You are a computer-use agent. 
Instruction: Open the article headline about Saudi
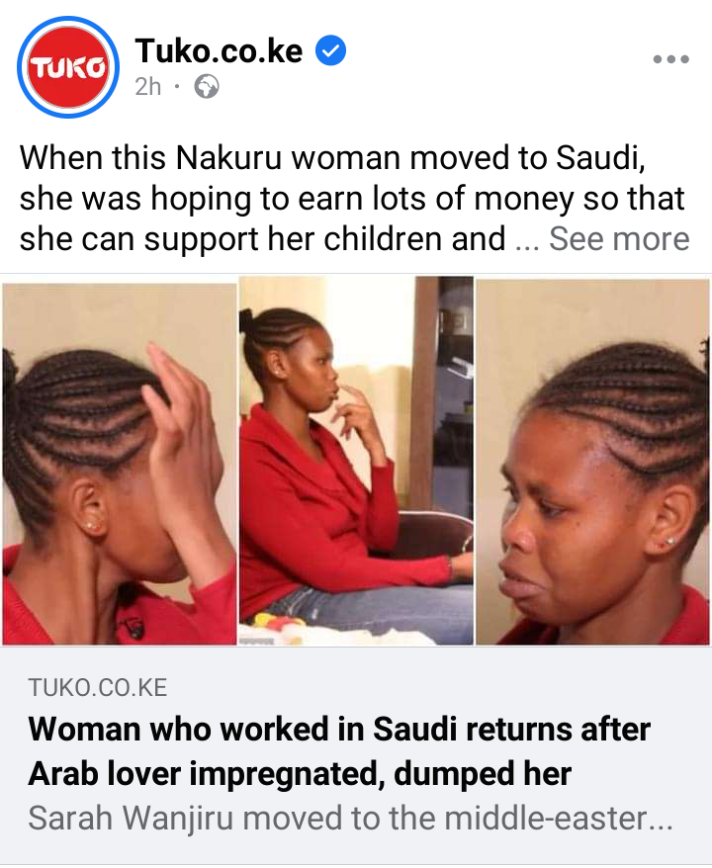coord(339,750)
